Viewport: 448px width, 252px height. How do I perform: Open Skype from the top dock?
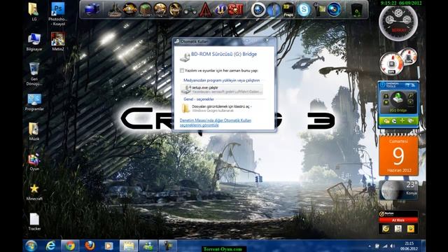pyautogui.click(x=303, y=10)
